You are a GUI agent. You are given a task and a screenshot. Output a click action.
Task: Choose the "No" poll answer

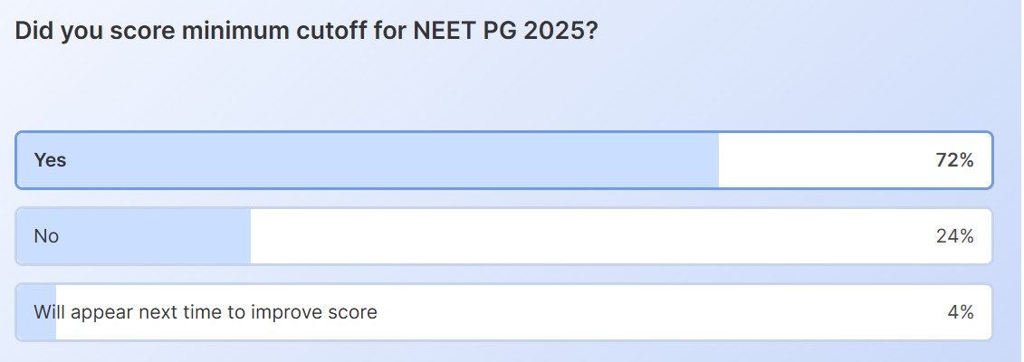(x=503, y=236)
